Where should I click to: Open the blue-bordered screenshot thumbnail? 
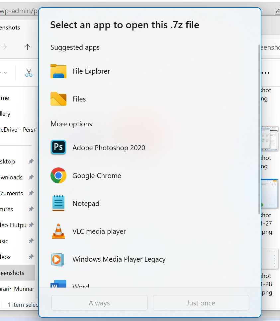pyautogui.click(x=270, y=193)
